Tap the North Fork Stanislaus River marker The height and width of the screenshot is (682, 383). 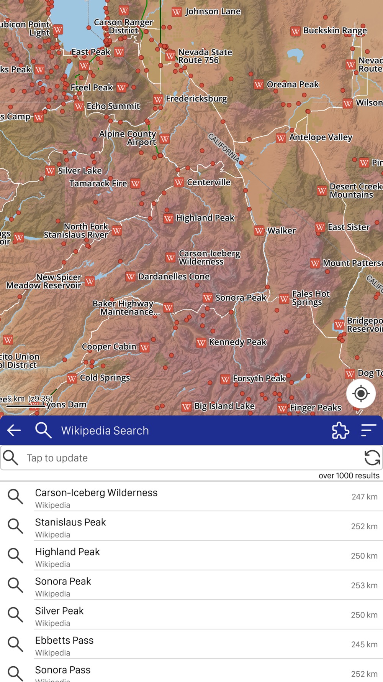[x=117, y=231]
